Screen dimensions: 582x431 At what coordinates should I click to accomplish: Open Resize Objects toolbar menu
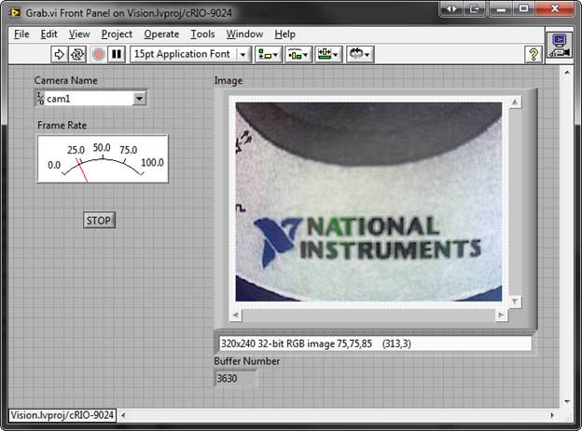pyautogui.click(x=328, y=55)
